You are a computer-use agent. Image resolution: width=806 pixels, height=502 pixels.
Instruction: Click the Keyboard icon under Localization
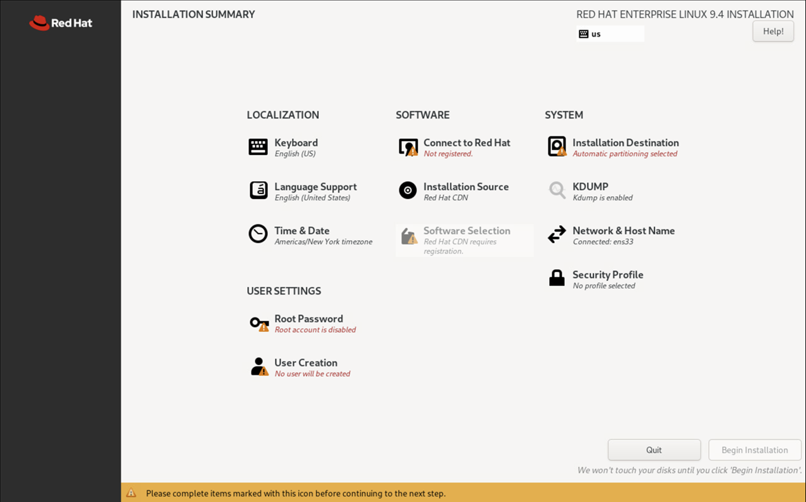pyautogui.click(x=258, y=147)
